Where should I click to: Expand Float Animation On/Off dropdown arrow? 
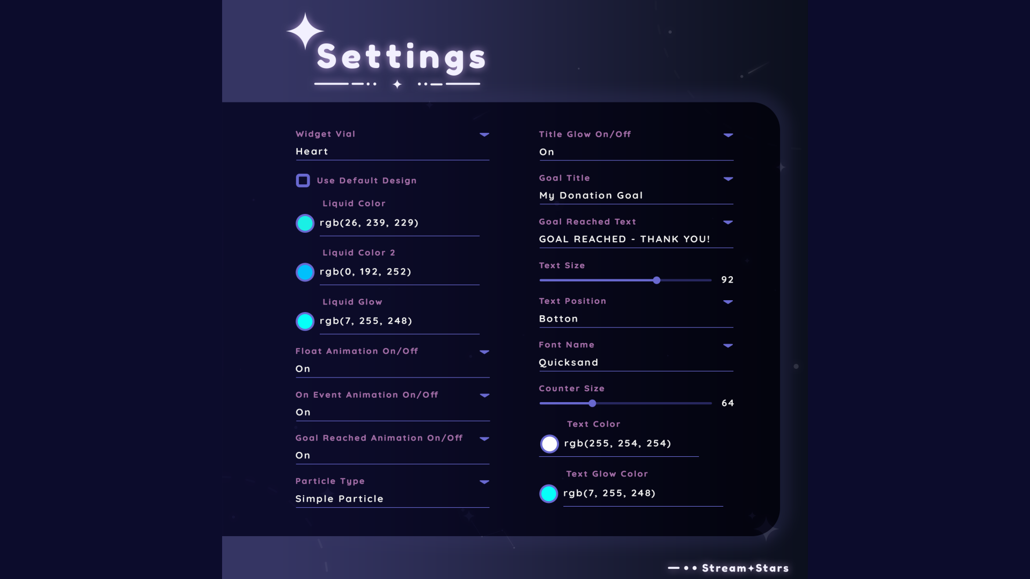point(484,352)
